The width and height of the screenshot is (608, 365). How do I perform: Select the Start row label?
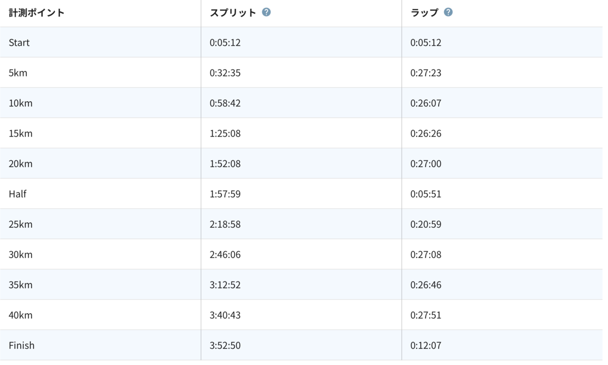19,43
